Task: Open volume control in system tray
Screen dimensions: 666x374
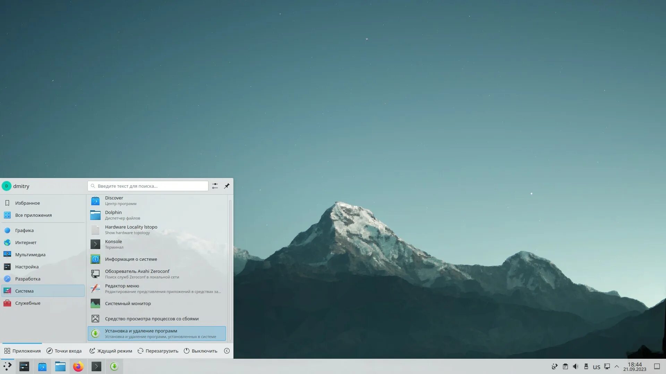Action: click(x=576, y=366)
